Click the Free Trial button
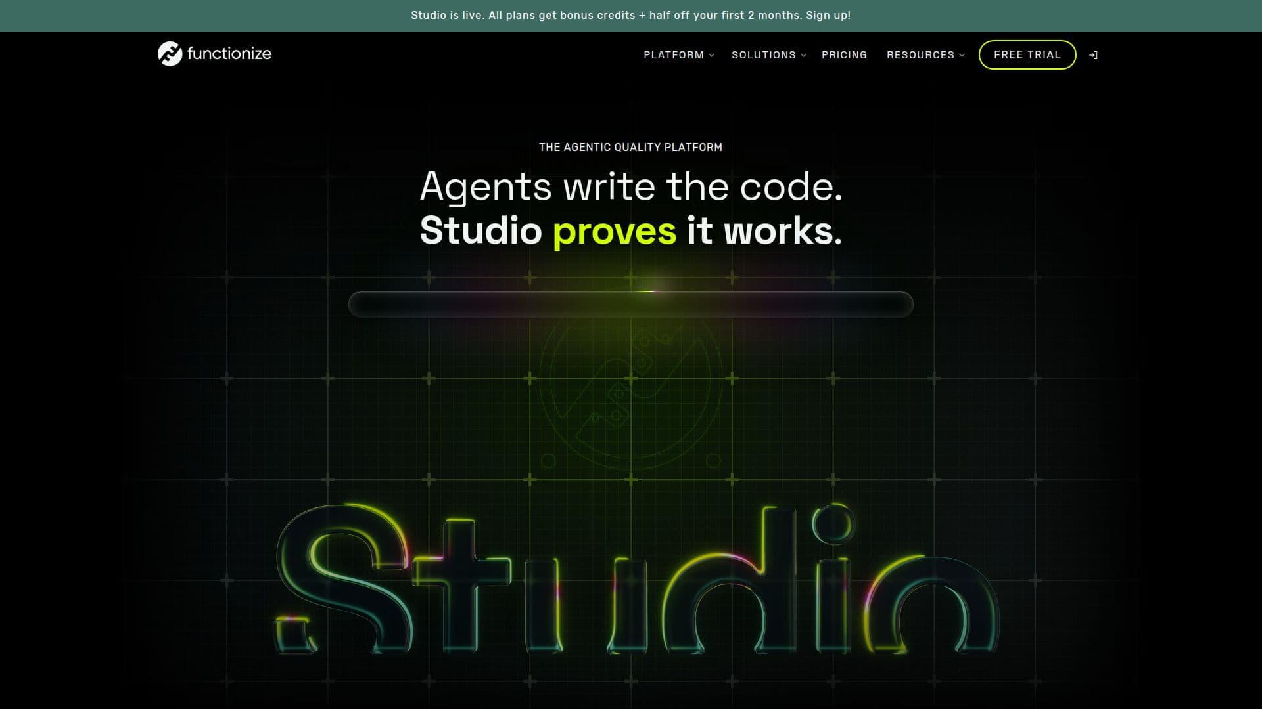1262x709 pixels. 1027,54
